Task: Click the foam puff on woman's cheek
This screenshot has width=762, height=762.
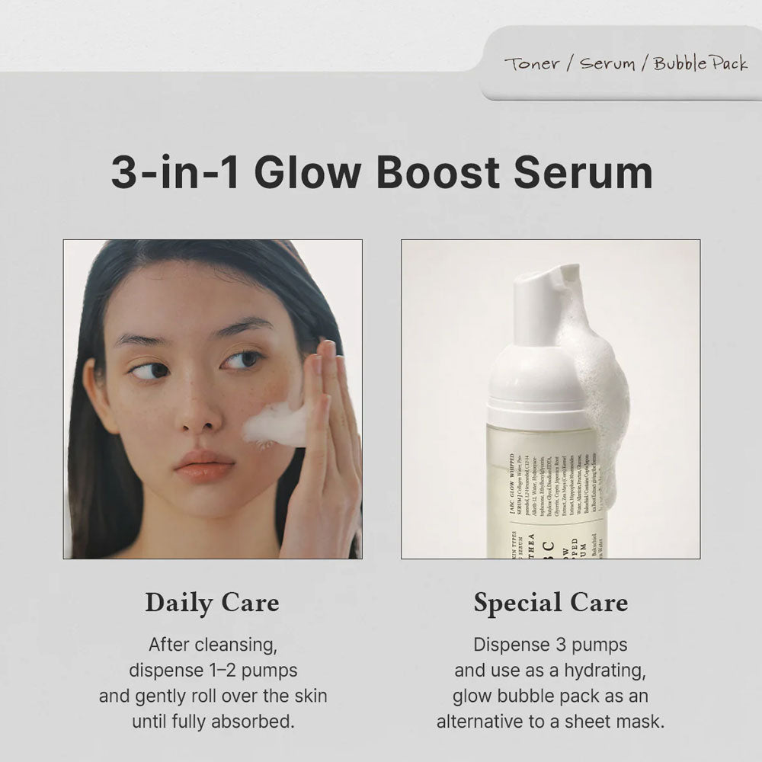Action: [274, 424]
